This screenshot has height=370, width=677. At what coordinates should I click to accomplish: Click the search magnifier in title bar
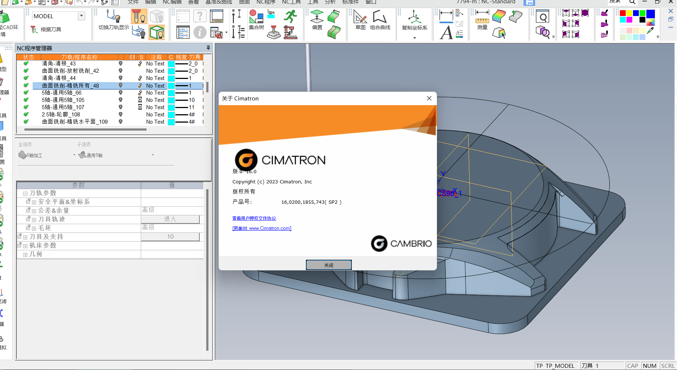632,2
